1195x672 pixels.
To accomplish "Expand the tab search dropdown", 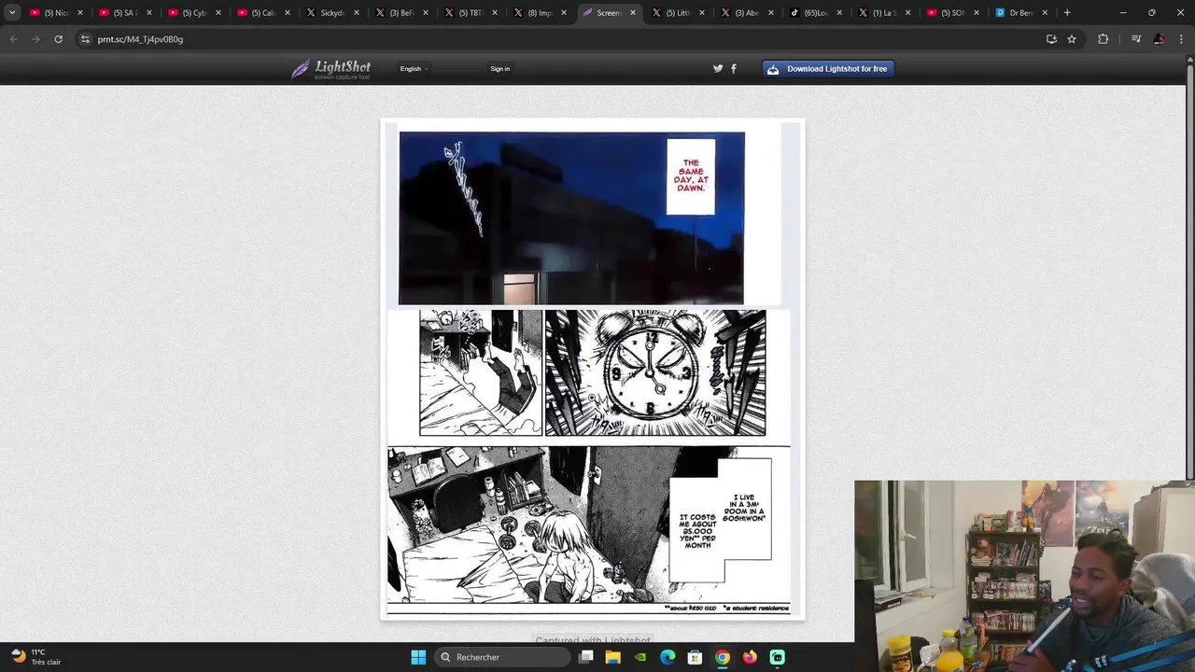I will [x=12, y=13].
